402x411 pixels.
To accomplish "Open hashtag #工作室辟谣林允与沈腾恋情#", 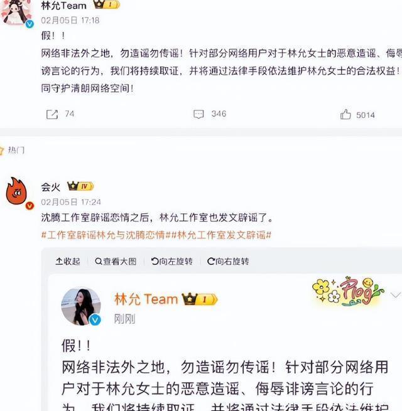I will (104, 235).
